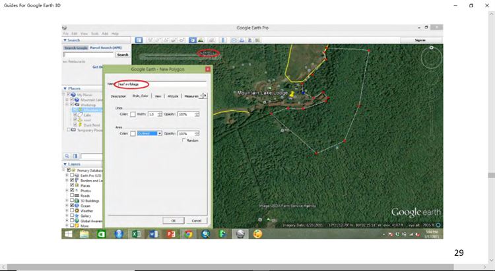
Task: Click the Print toolbar icon
Action: pyautogui.click(x=242, y=40)
